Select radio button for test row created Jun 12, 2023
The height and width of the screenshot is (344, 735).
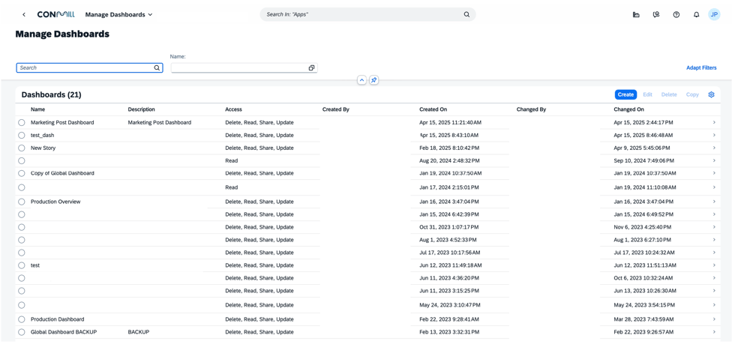[22, 265]
